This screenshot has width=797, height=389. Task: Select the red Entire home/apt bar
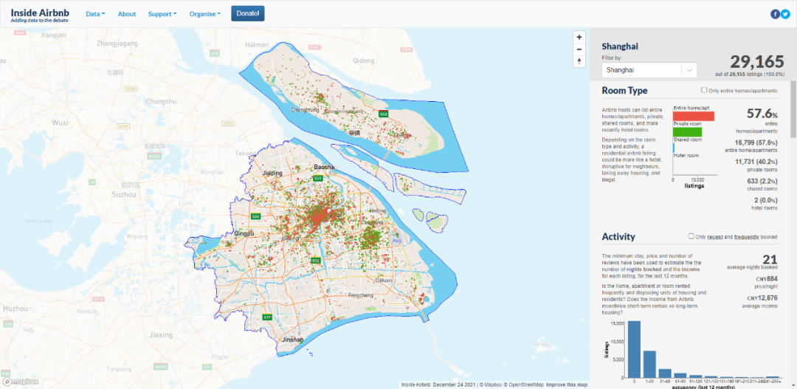(693, 116)
